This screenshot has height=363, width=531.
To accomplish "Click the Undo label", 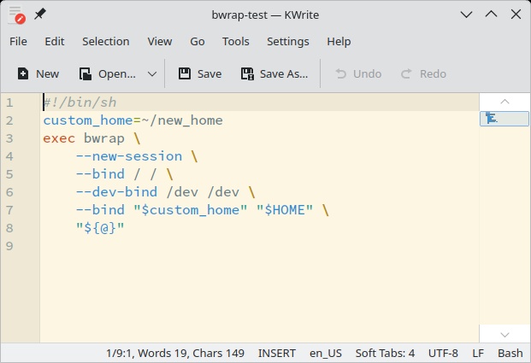I will (367, 73).
